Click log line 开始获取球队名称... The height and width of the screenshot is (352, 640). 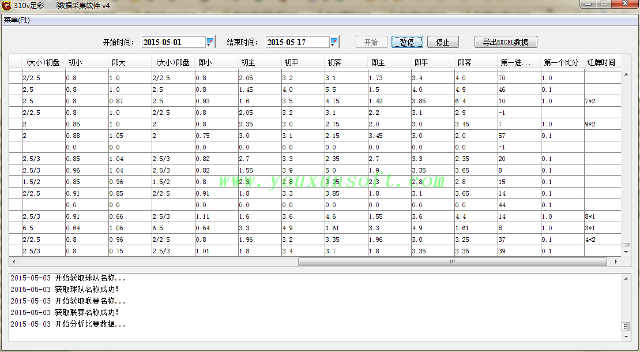point(68,278)
